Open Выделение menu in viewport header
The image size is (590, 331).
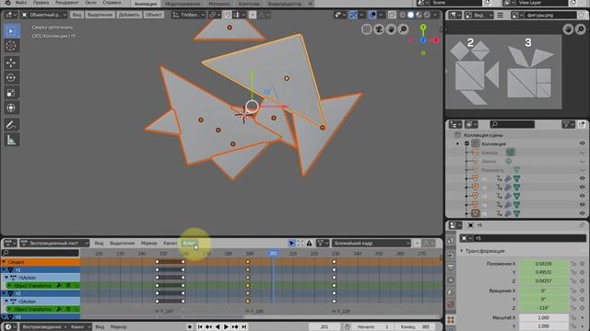point(100,15)
